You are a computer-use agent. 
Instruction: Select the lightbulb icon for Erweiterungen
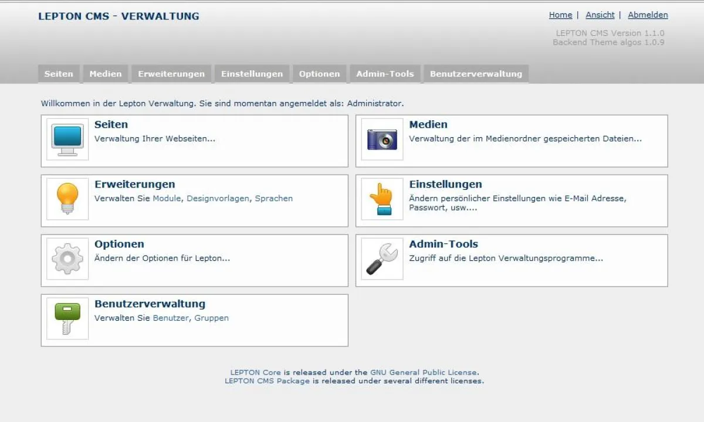point(66,199)
